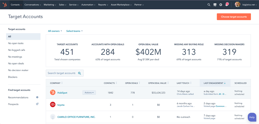Screen dimensions: 259x124
Task: Sort by the Open Deals column arrows
Action: coord(139,83)
